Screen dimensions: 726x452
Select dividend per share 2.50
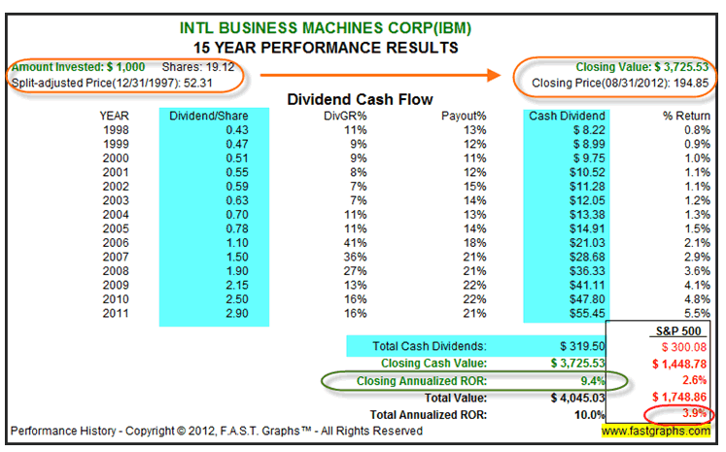(x=237, y=299)
